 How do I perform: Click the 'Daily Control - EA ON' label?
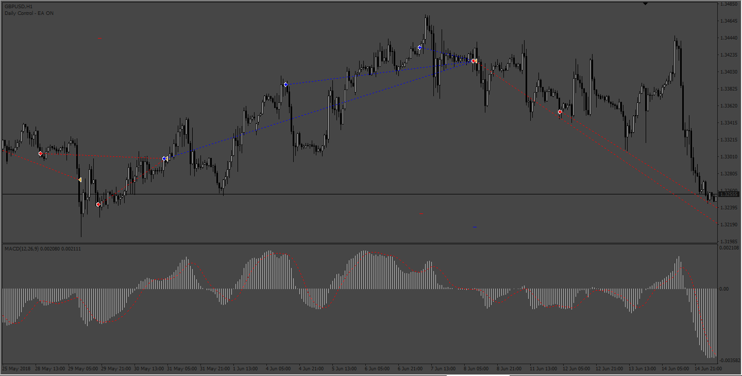coord(29,13)
